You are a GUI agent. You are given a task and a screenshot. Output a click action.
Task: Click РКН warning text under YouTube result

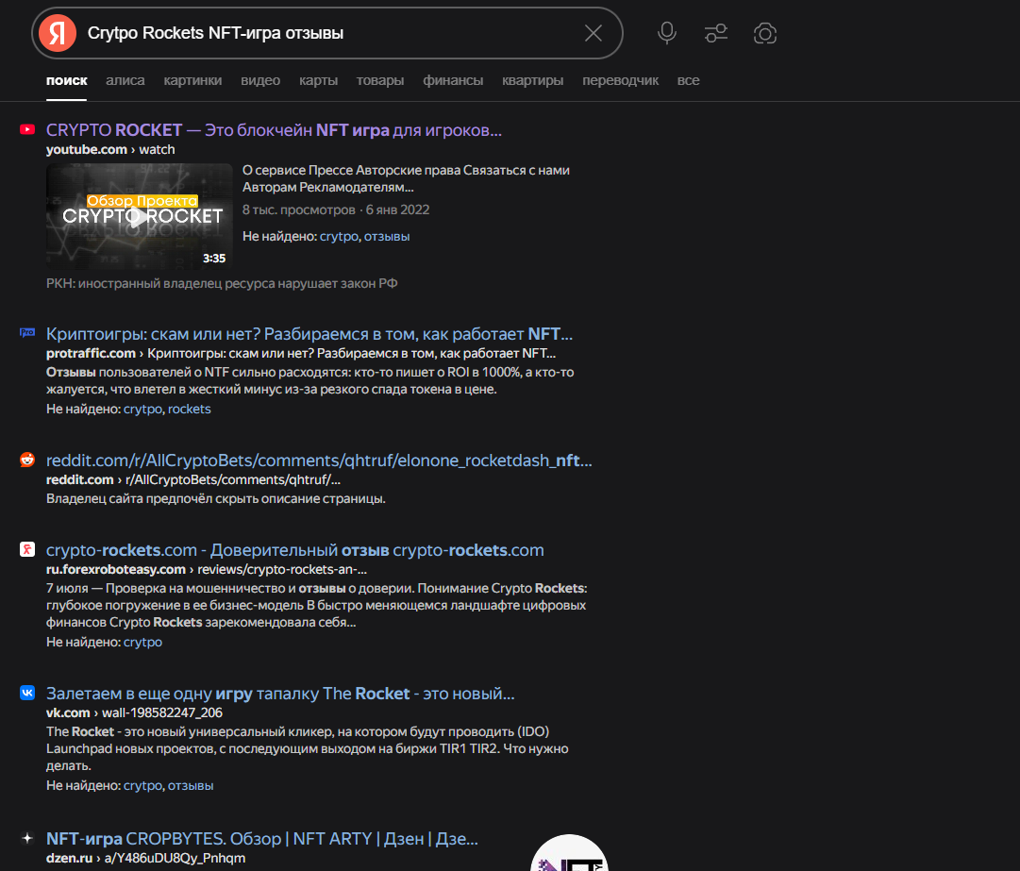(222, 284)
